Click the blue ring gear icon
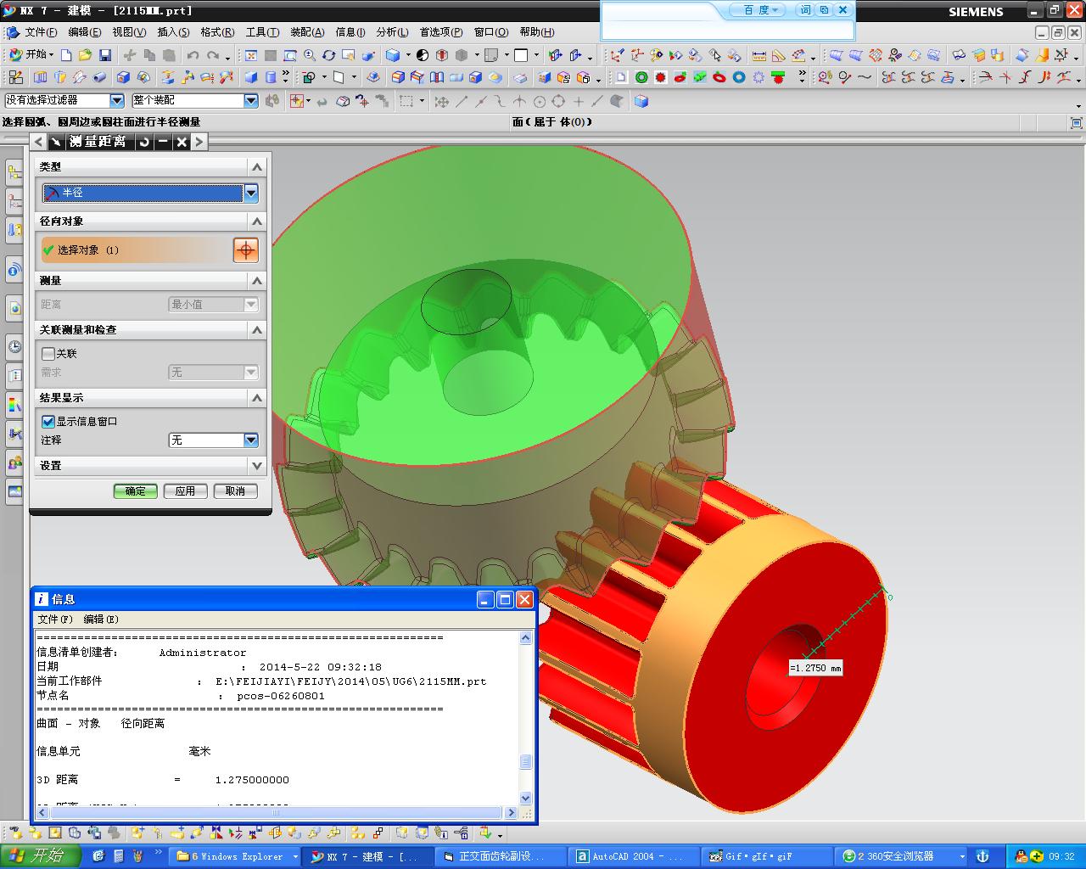1086x869 pixels. 739,77
